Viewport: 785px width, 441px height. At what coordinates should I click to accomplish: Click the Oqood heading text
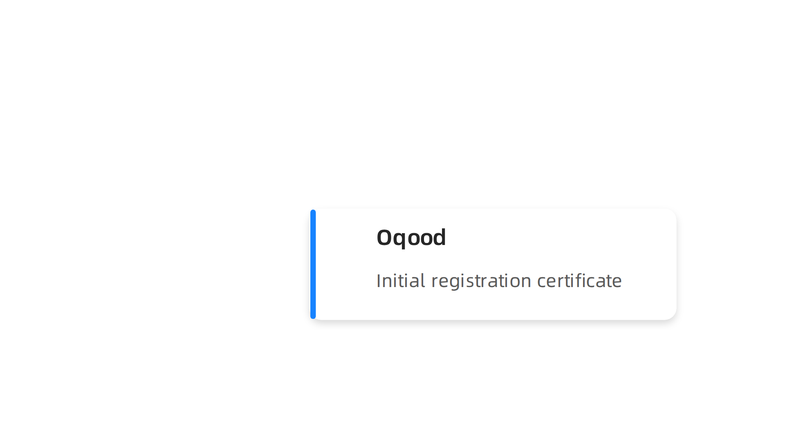pos(411,238)
